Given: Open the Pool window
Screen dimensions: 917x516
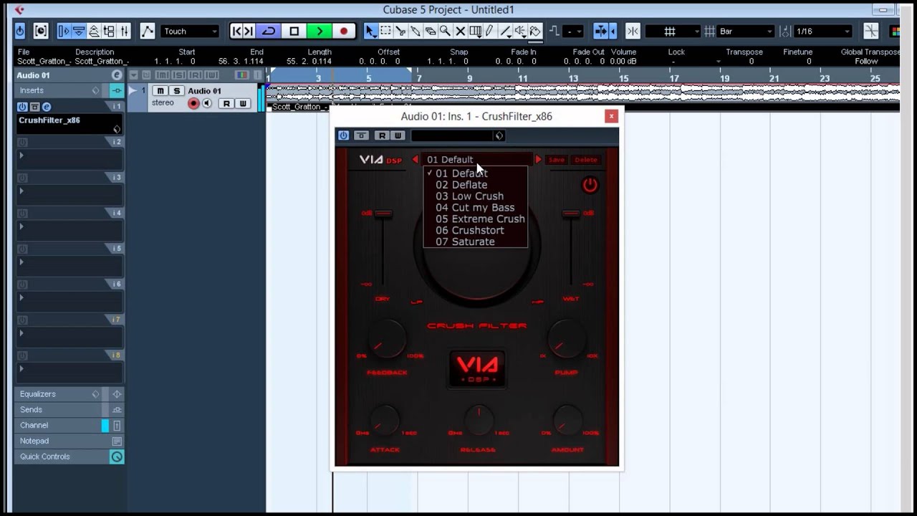Looking at the screenshot, I should click(x=109, y=32).
